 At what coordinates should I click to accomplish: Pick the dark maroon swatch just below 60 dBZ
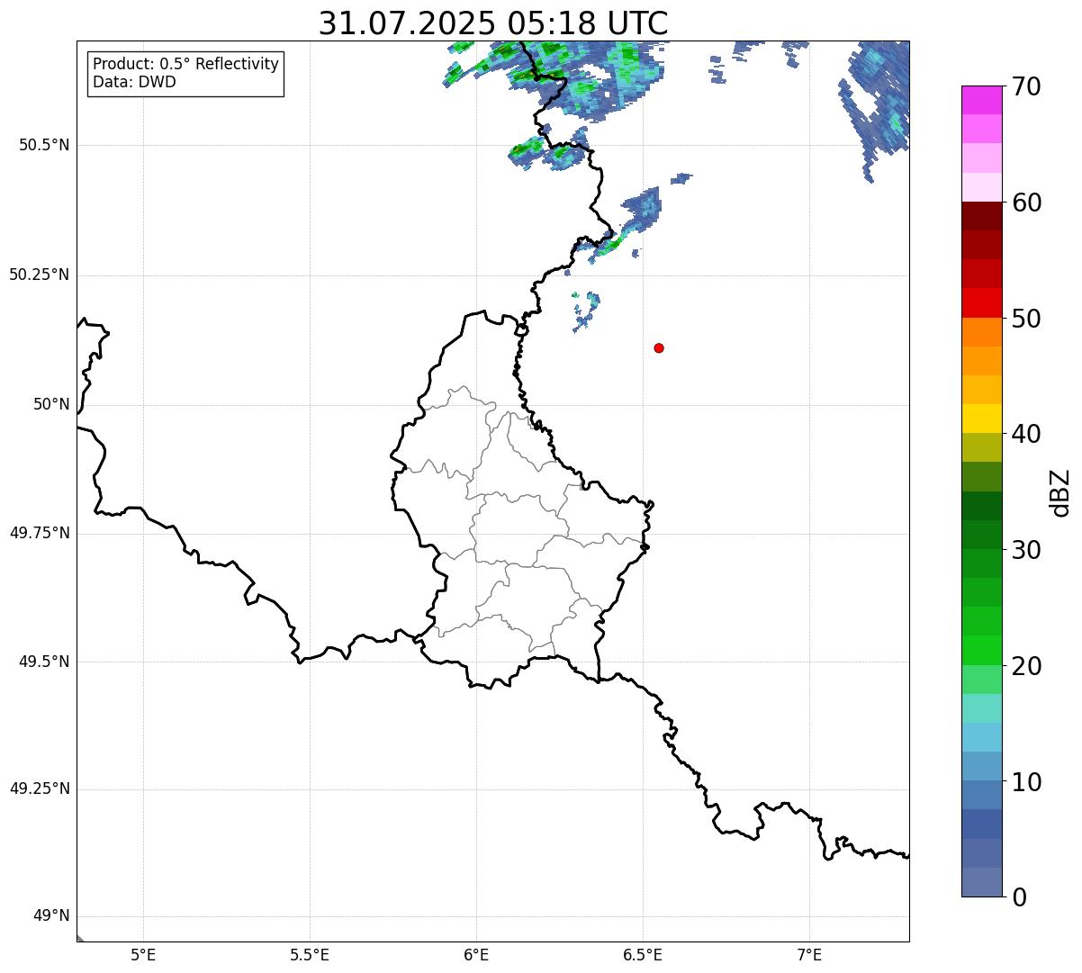click(x=981, y=217)
